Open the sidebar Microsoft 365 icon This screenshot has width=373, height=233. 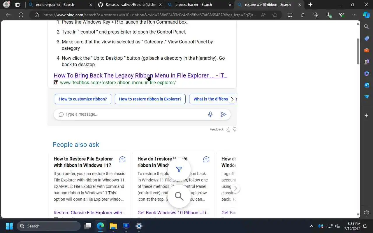click(x=367, y=73)
